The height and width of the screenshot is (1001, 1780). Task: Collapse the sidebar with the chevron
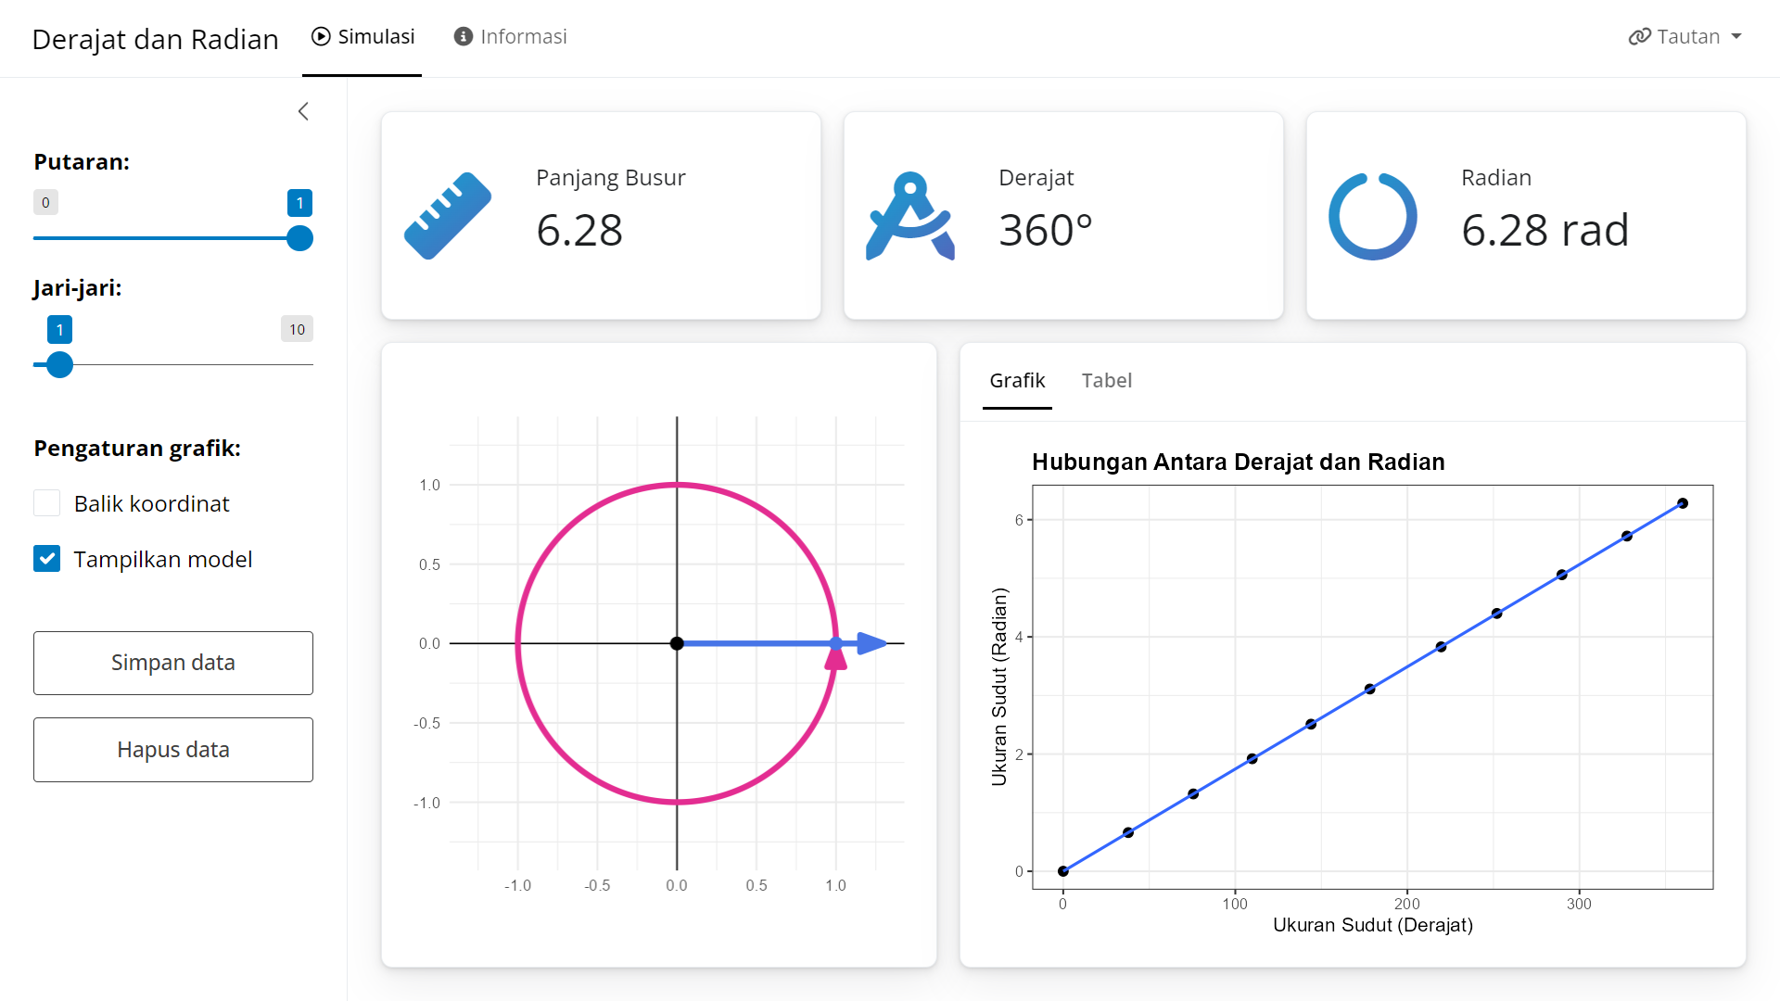(303, 111)
